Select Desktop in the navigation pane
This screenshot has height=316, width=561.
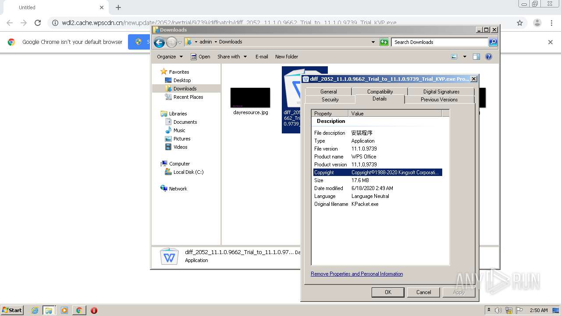(x=182, y=80)
